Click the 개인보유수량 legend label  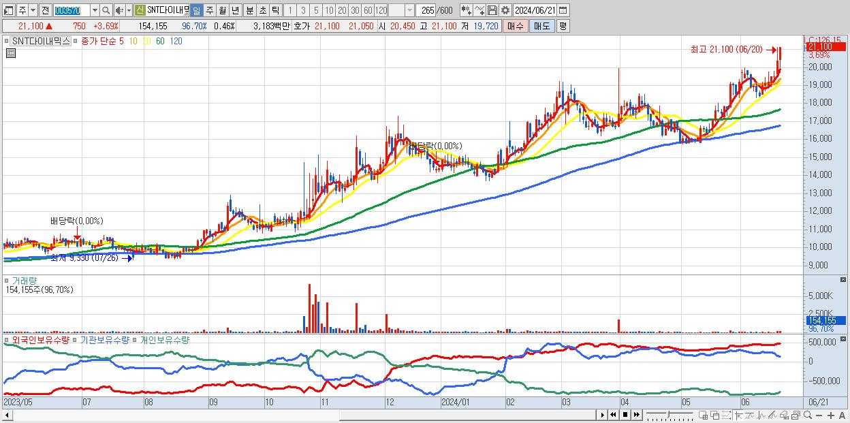click(164, 339)
